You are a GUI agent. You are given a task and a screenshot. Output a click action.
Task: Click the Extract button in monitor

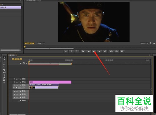click(117, 51)
